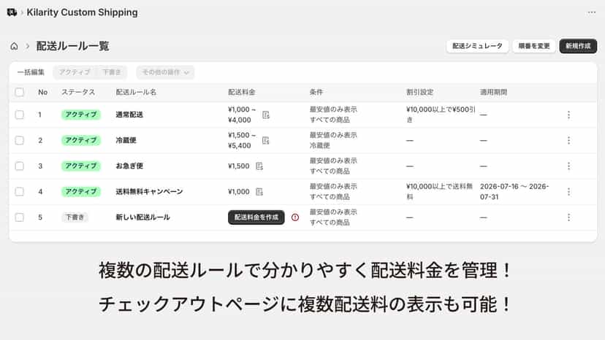Check the box for rule No 2

(x=19, y=140)
